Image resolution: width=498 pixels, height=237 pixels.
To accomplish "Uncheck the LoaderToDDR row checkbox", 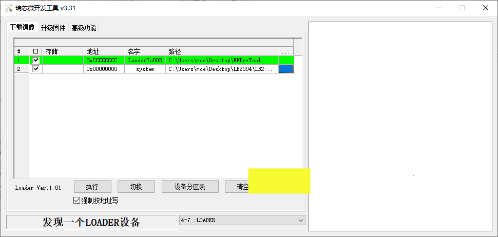I will (x=36, y=60).
